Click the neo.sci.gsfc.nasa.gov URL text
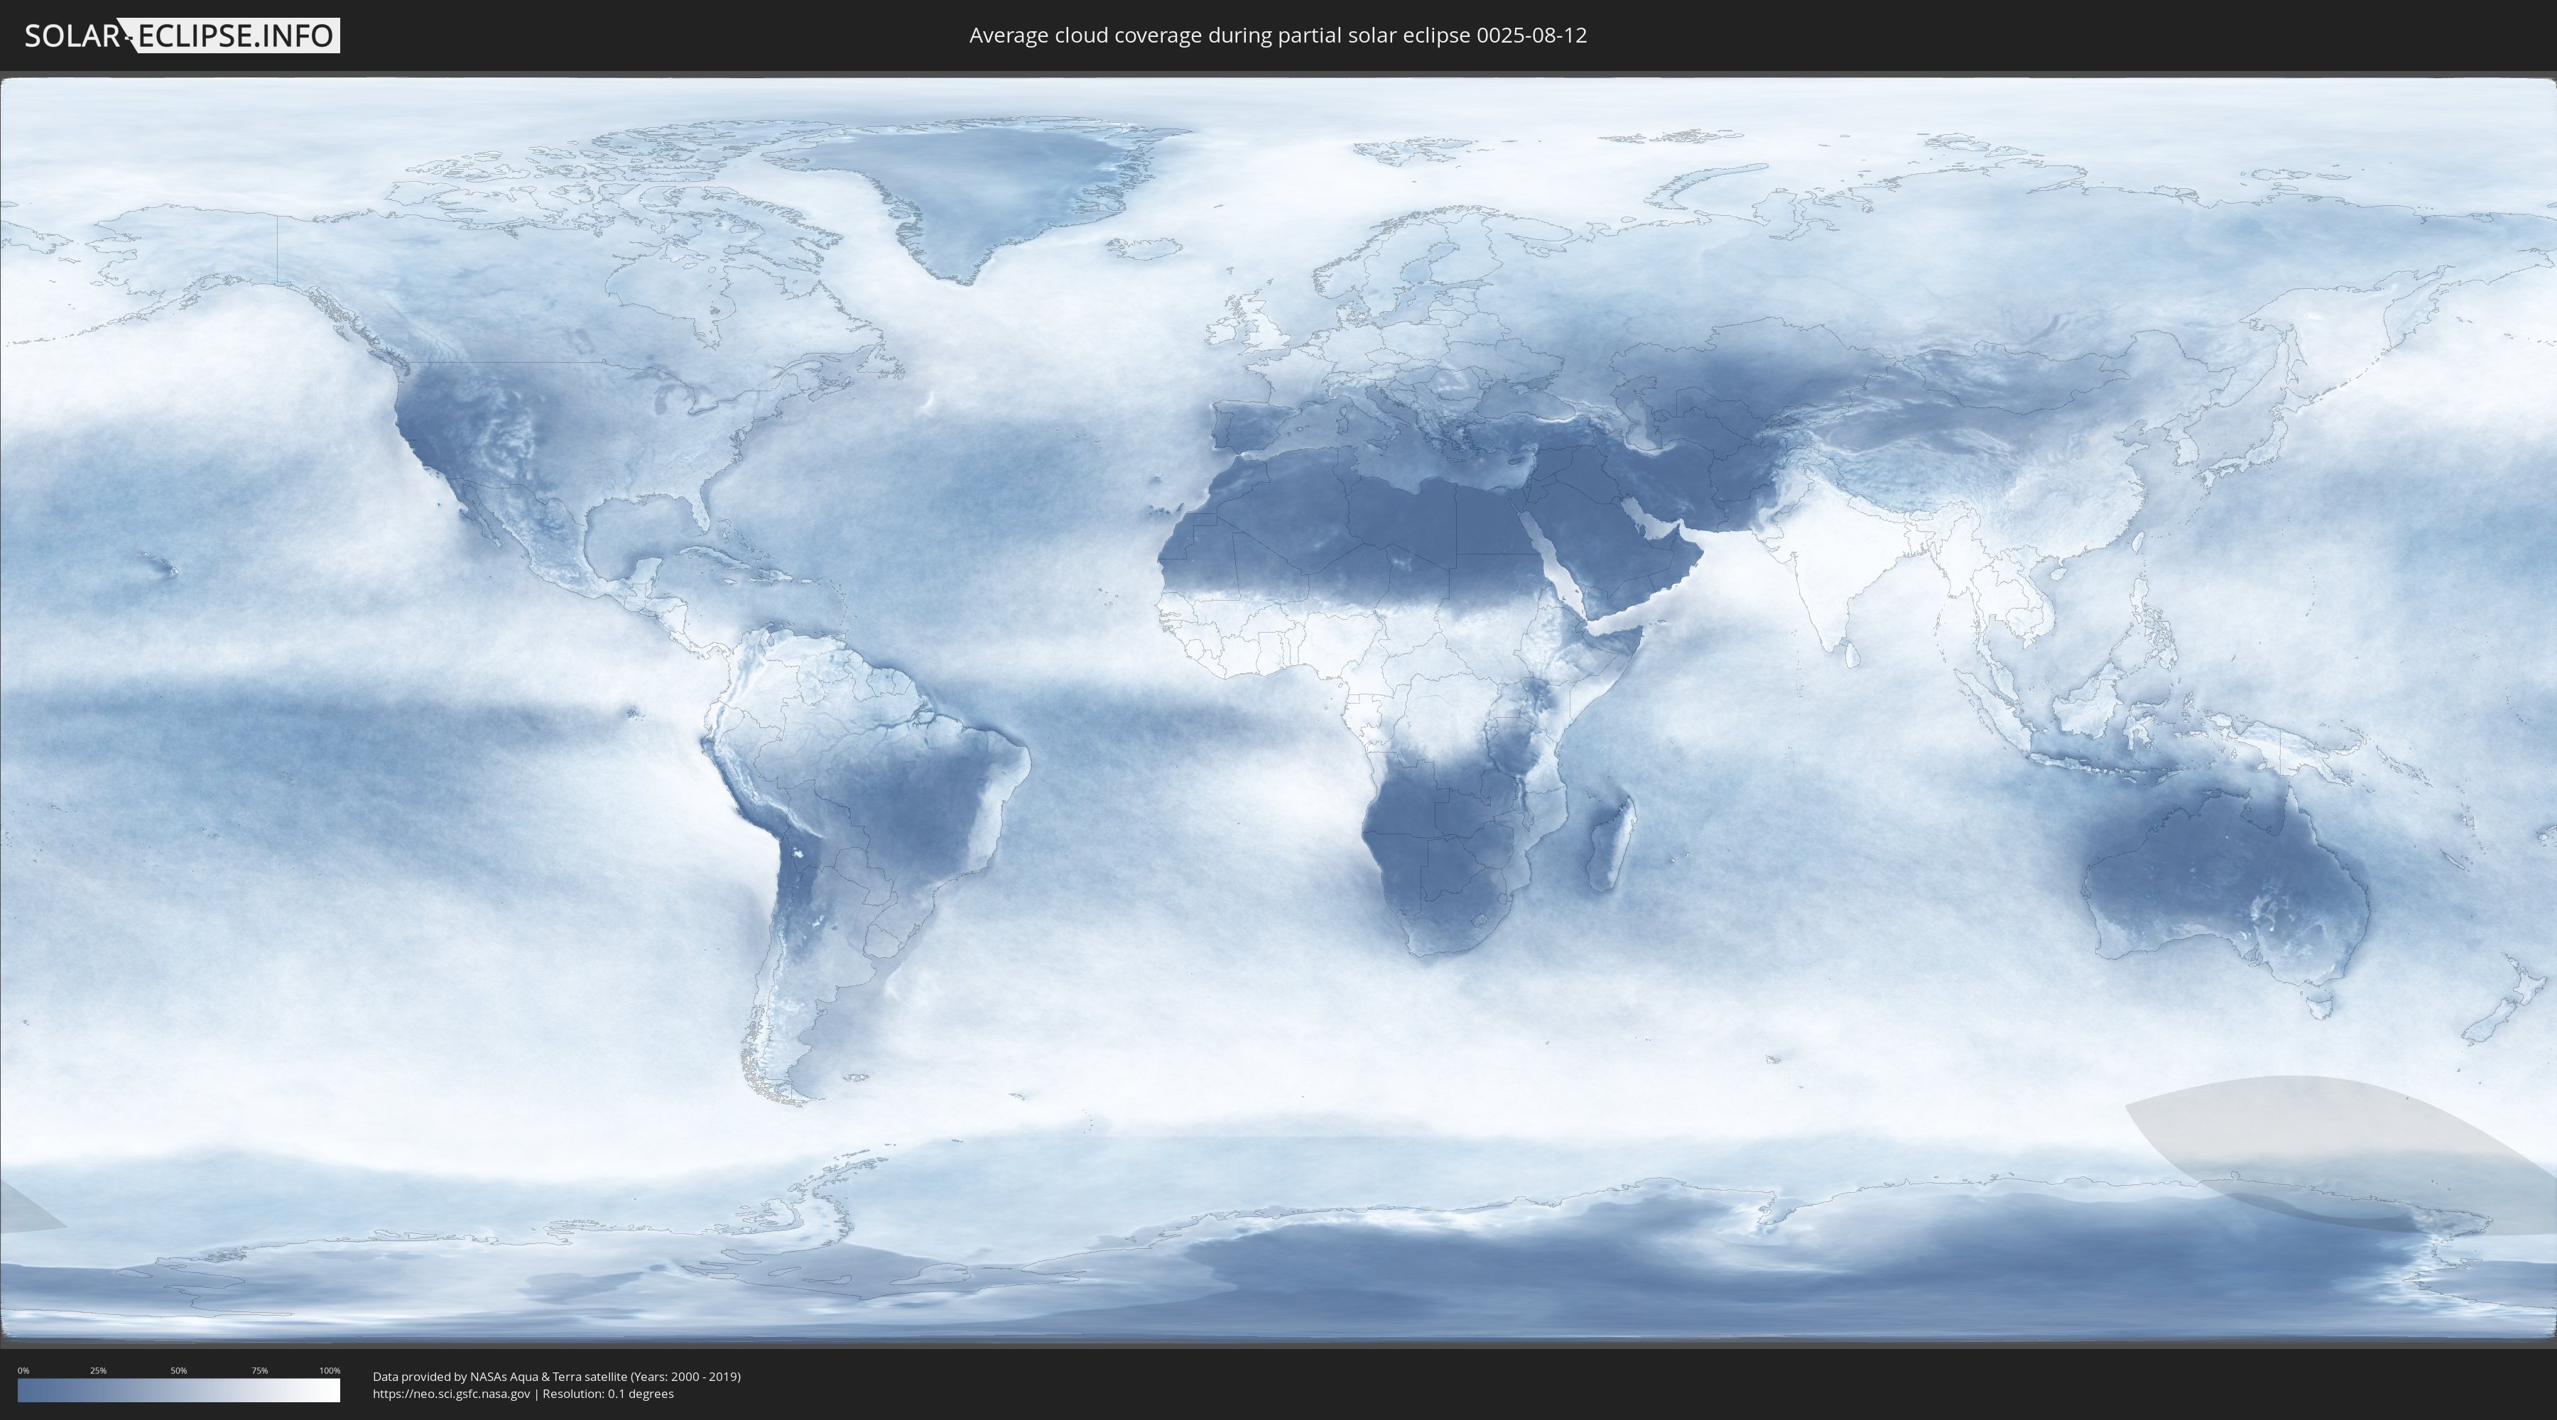The image size is (2557, 1420). point(452,1393)
